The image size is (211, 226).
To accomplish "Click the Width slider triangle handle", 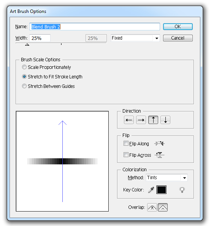I will (x=27, y=45).
